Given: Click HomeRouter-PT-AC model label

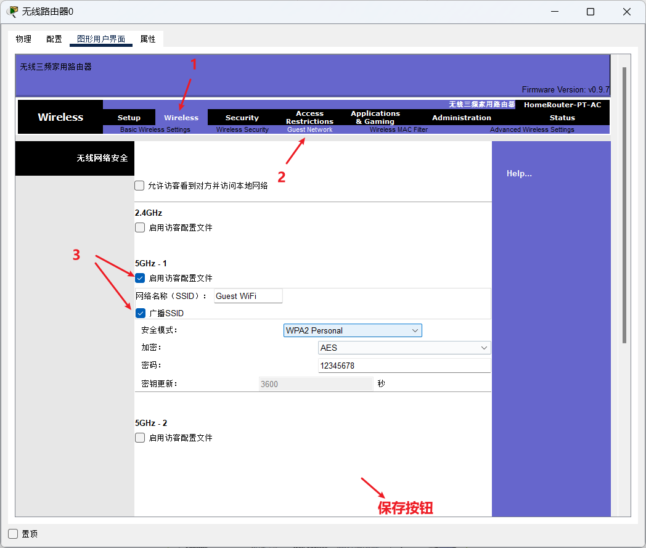Looking at the screenshot, I should (562, 105).
